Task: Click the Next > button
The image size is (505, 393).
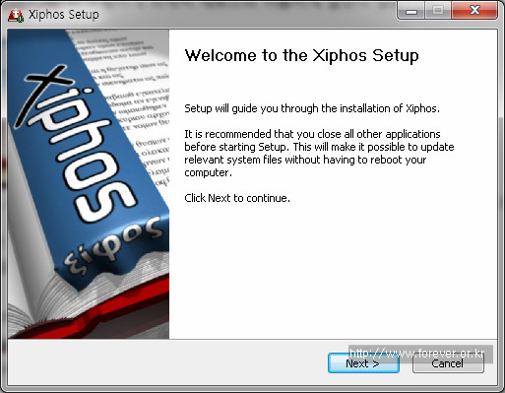Action: click(363, 363)
